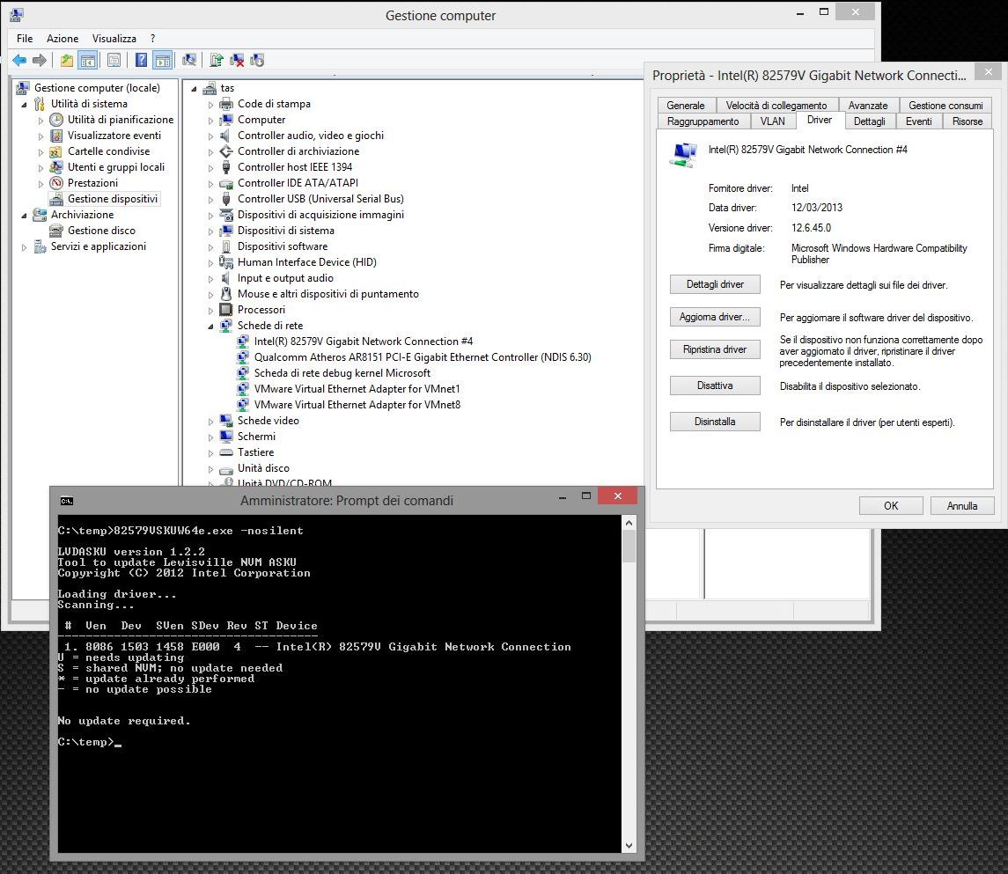The width and height of the screenshot is (1008, 874).
Task: Expand the Processori node
Action: [210, 311]
